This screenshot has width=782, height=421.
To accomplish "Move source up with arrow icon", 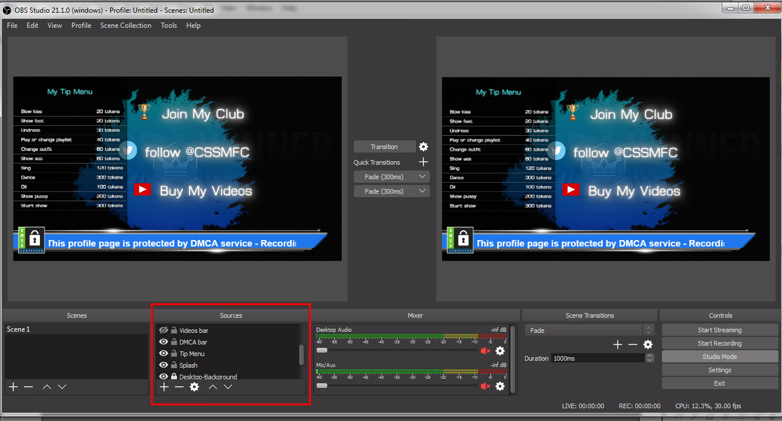I will 213,387.
